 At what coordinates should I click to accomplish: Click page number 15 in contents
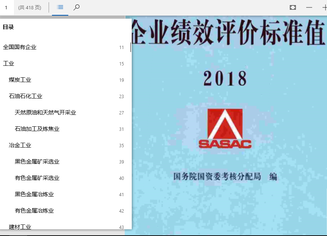122,64
